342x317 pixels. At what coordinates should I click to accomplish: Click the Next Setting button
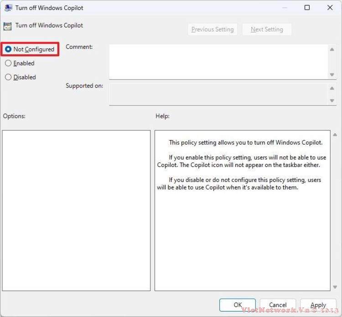click(267, 30)
